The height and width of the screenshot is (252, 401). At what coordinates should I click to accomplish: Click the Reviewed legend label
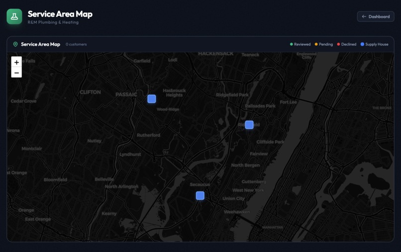click(x=302, y=44)
